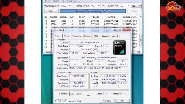Click the Validate button
The height and width of the screenshot is (104, 185).
(107, 101)
